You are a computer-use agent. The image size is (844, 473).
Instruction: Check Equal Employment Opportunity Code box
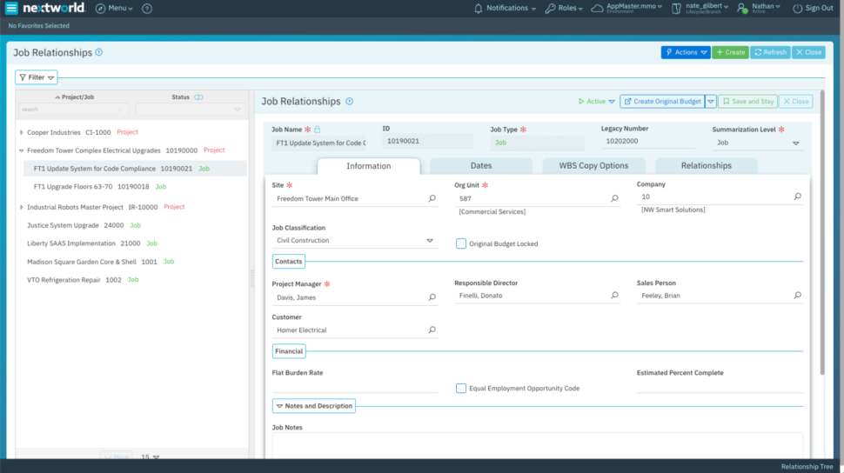click(x=461, y=388)
